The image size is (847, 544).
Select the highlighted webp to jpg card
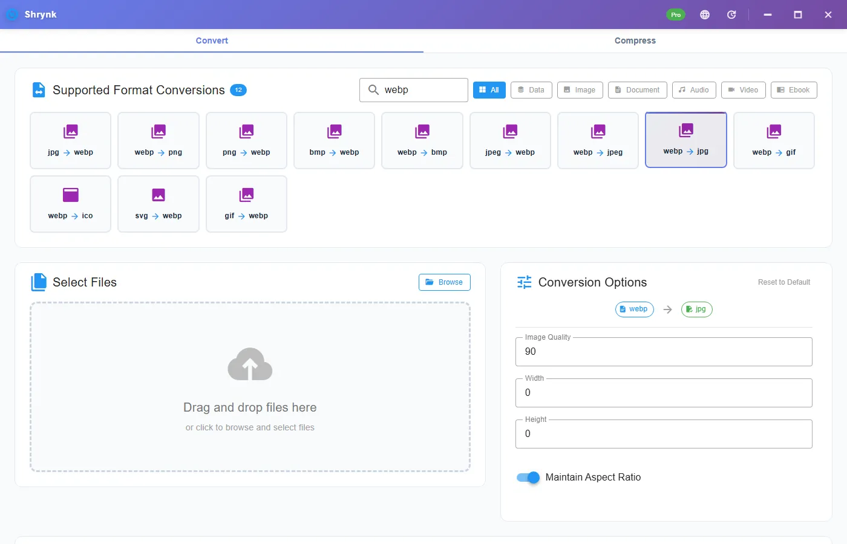coord(686,140)
